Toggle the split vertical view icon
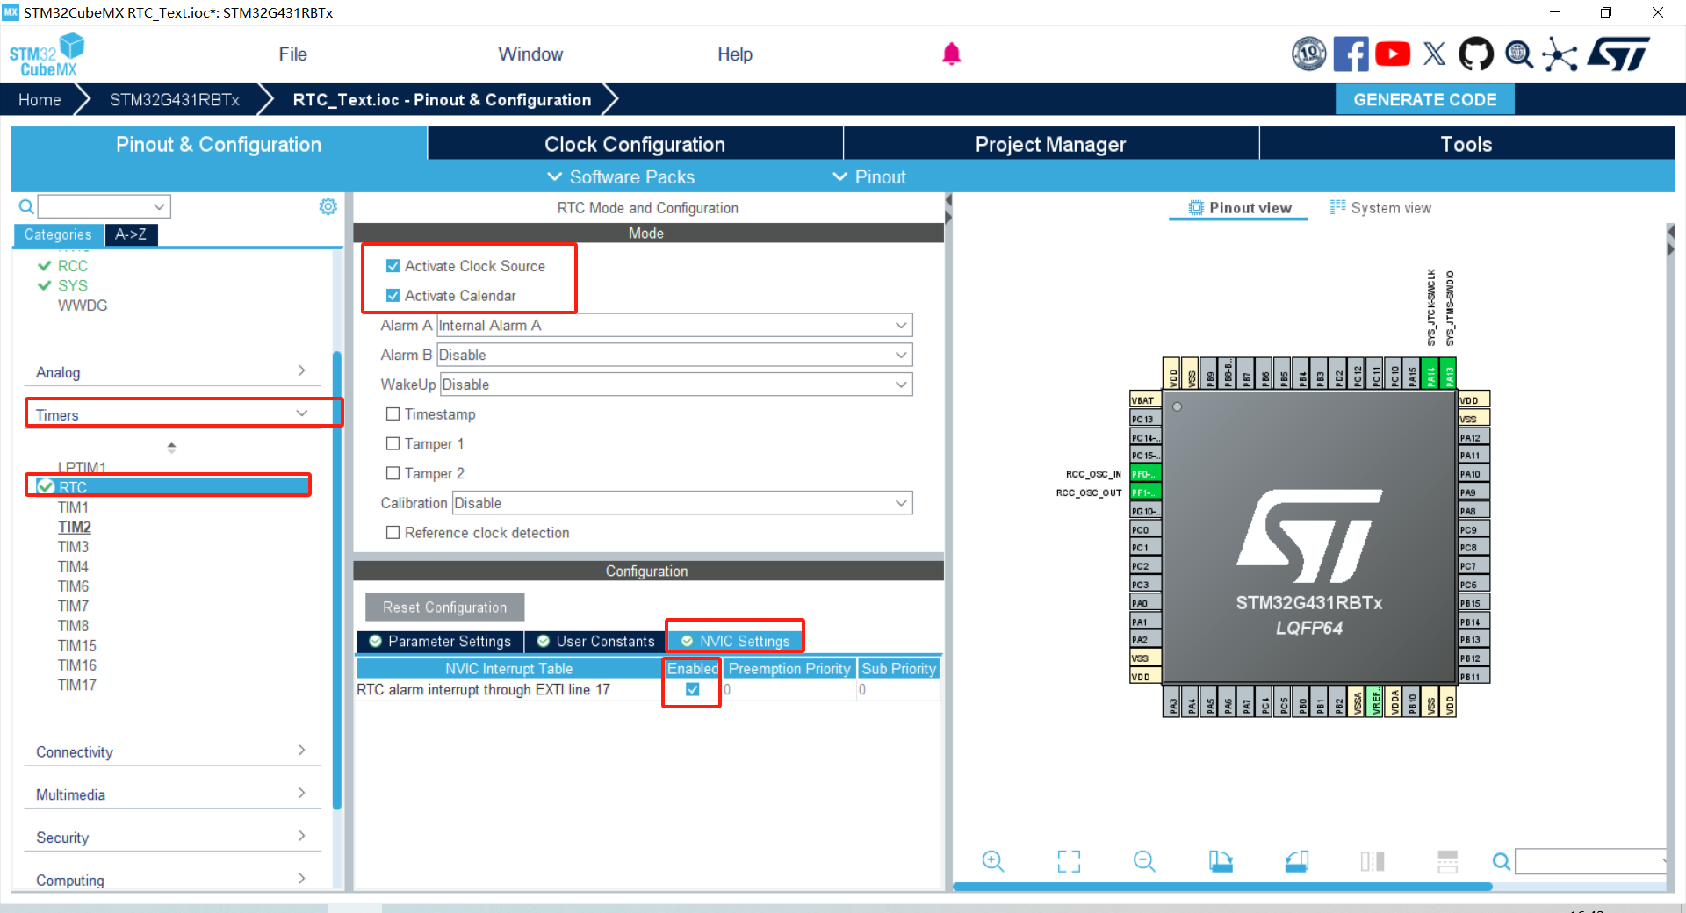 1373,861
